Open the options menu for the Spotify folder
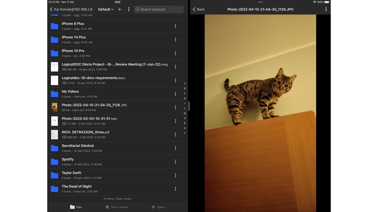 [175, 162]
